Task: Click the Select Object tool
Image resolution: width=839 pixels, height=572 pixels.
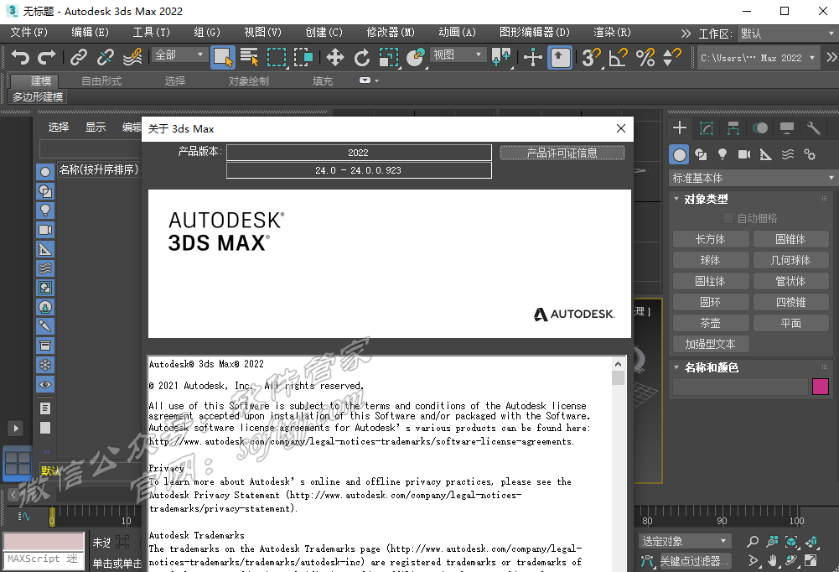Action: tap(222, 57)
